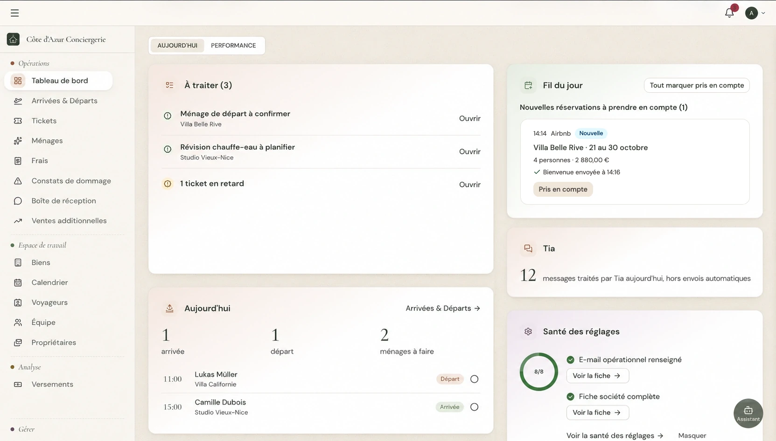Screen dimensions: 776x441
Task: Click the Versements payment icon
Action: [18, 385]
